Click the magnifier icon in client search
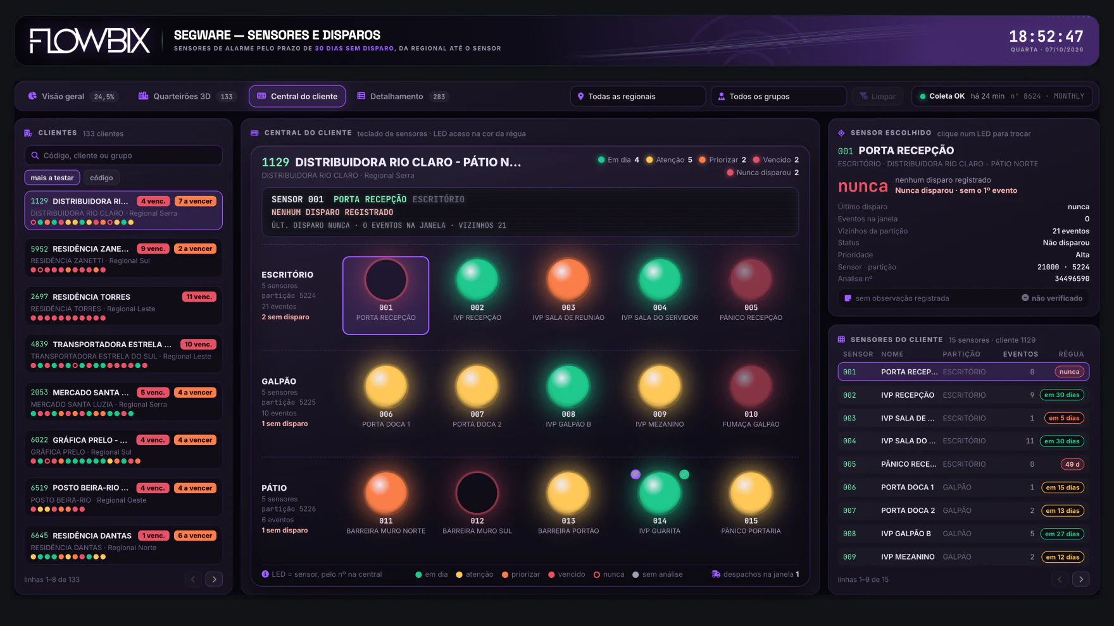 coord(35,156)
